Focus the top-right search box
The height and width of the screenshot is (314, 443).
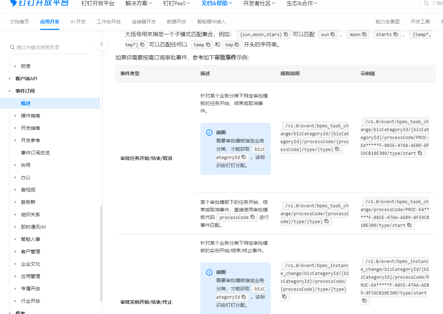click(x=431, y=3)
